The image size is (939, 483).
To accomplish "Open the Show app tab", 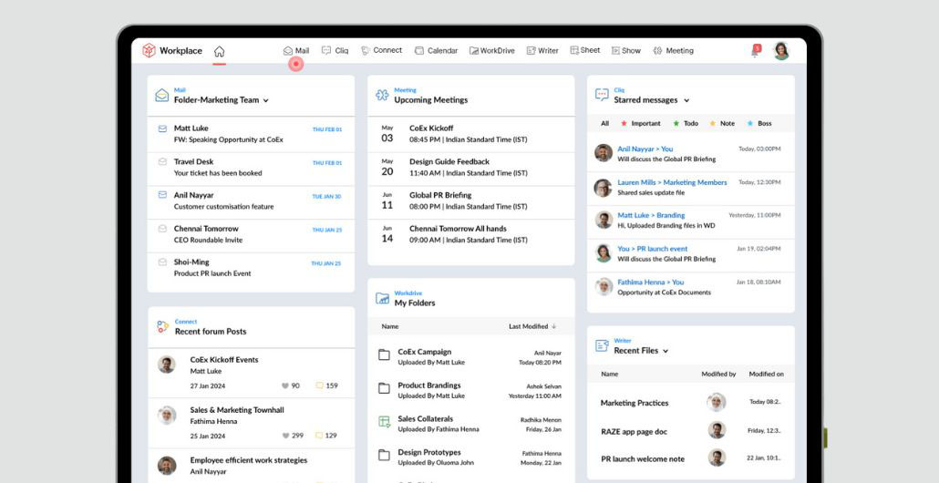I will (x=625, y=51).
